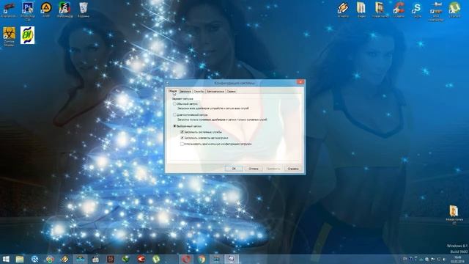Open the orange striped taskbar icon
This screenshot has height=264, width=469.
pos(65,259)
